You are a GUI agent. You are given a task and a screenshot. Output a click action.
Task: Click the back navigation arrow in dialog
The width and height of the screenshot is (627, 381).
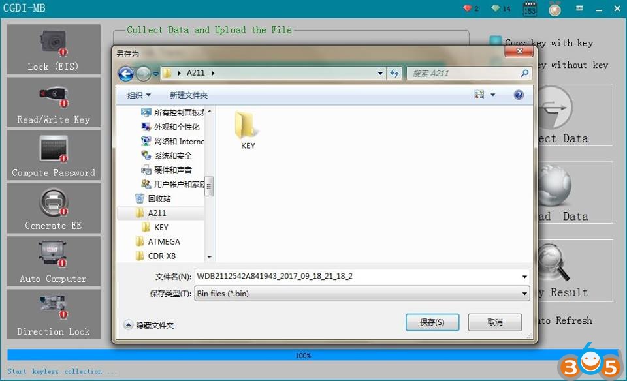(126, 74)
